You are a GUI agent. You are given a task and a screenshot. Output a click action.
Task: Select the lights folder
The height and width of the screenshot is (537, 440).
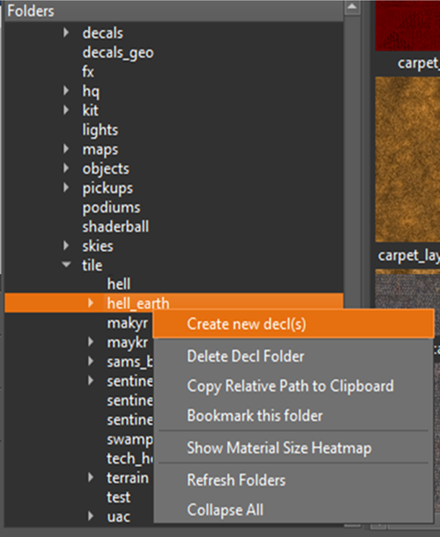[x=100, y=130]
